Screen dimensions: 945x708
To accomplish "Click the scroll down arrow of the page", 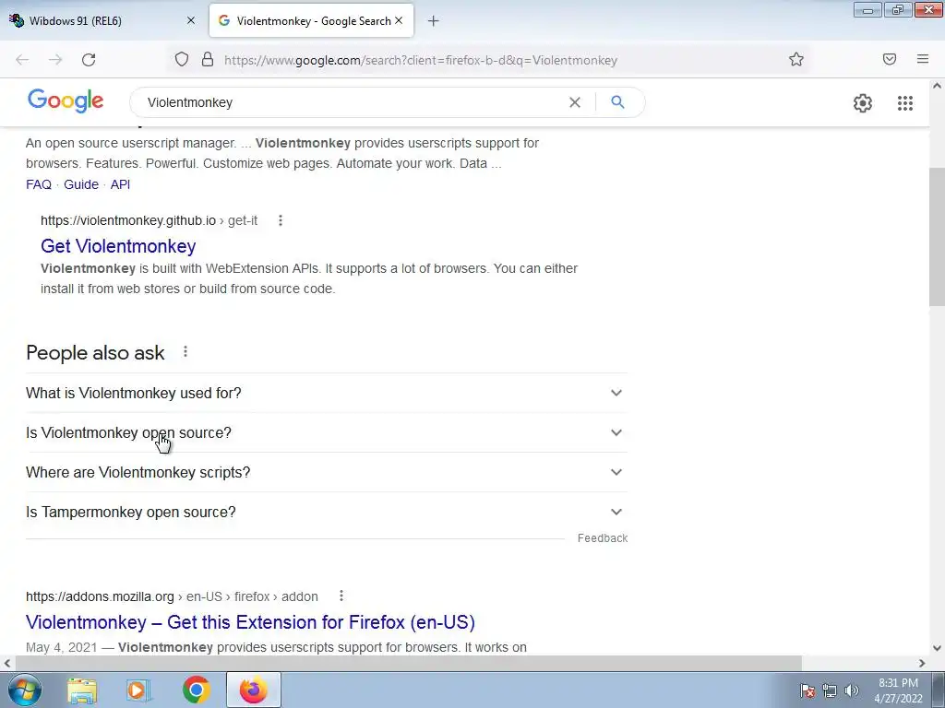I will 938,648.
